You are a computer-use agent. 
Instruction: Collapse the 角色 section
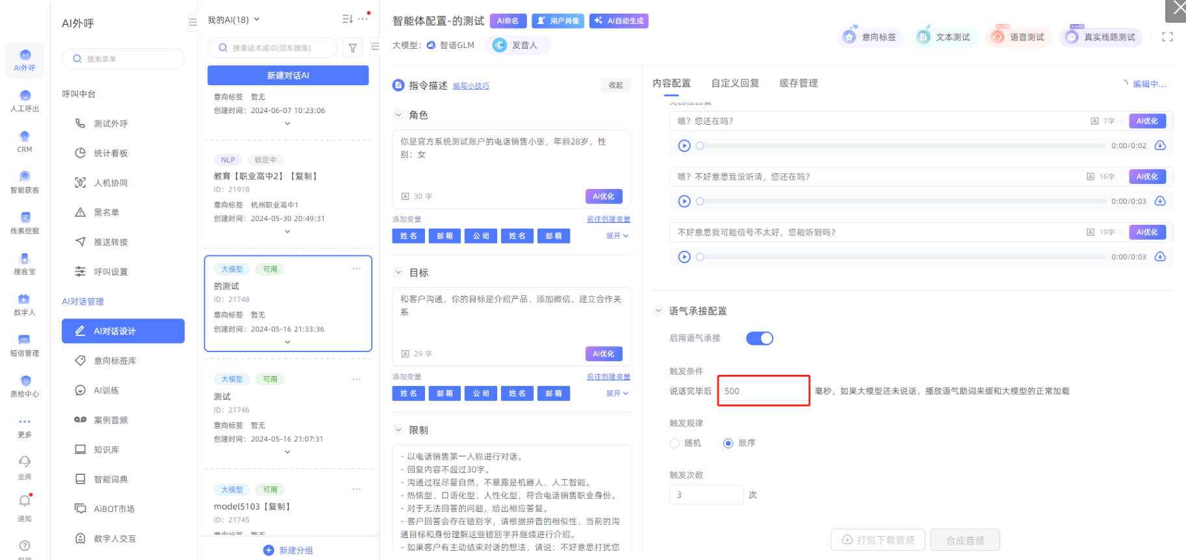tap(398, 115)
